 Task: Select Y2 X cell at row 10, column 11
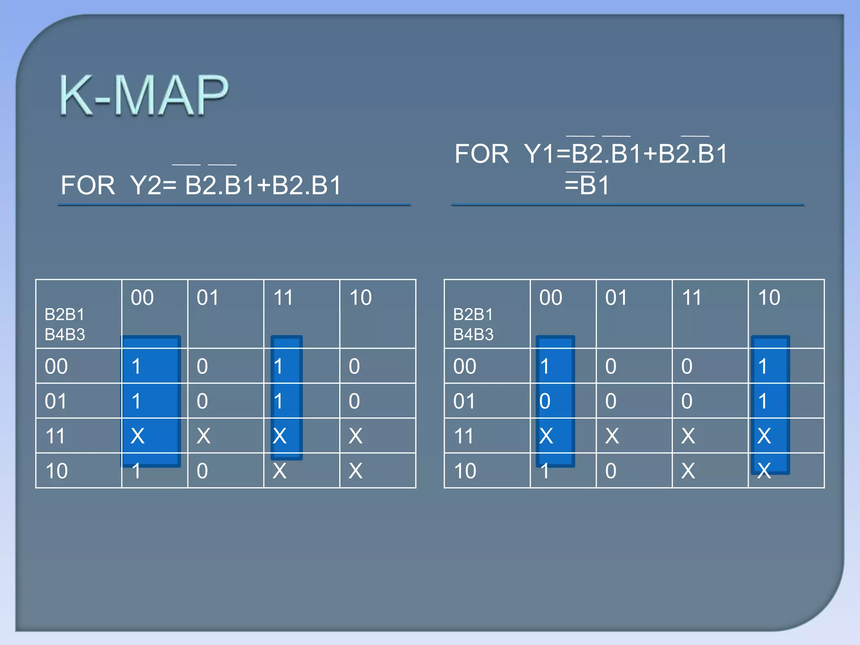[x=302, y=470]
